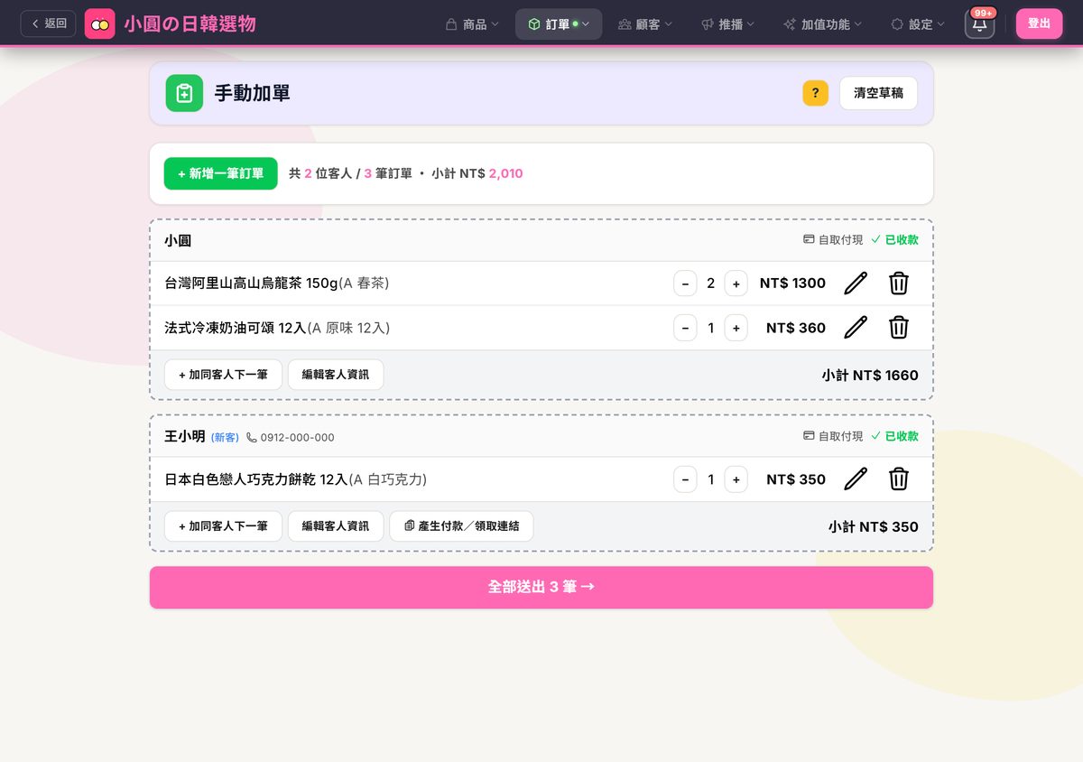The width and height of the screenshot is (1083, 762).
Task: Click the card icon next to 王小明's 自取付現
Action: pyautogui.click(x=809, y=436)
